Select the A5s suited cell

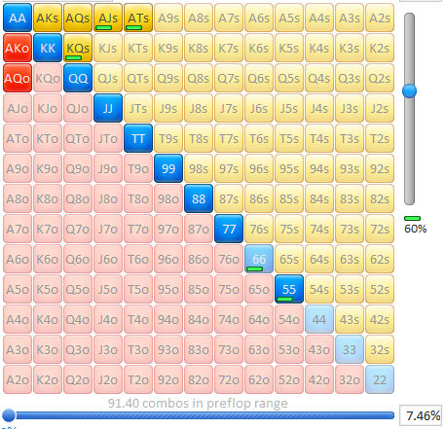[289, 18]
